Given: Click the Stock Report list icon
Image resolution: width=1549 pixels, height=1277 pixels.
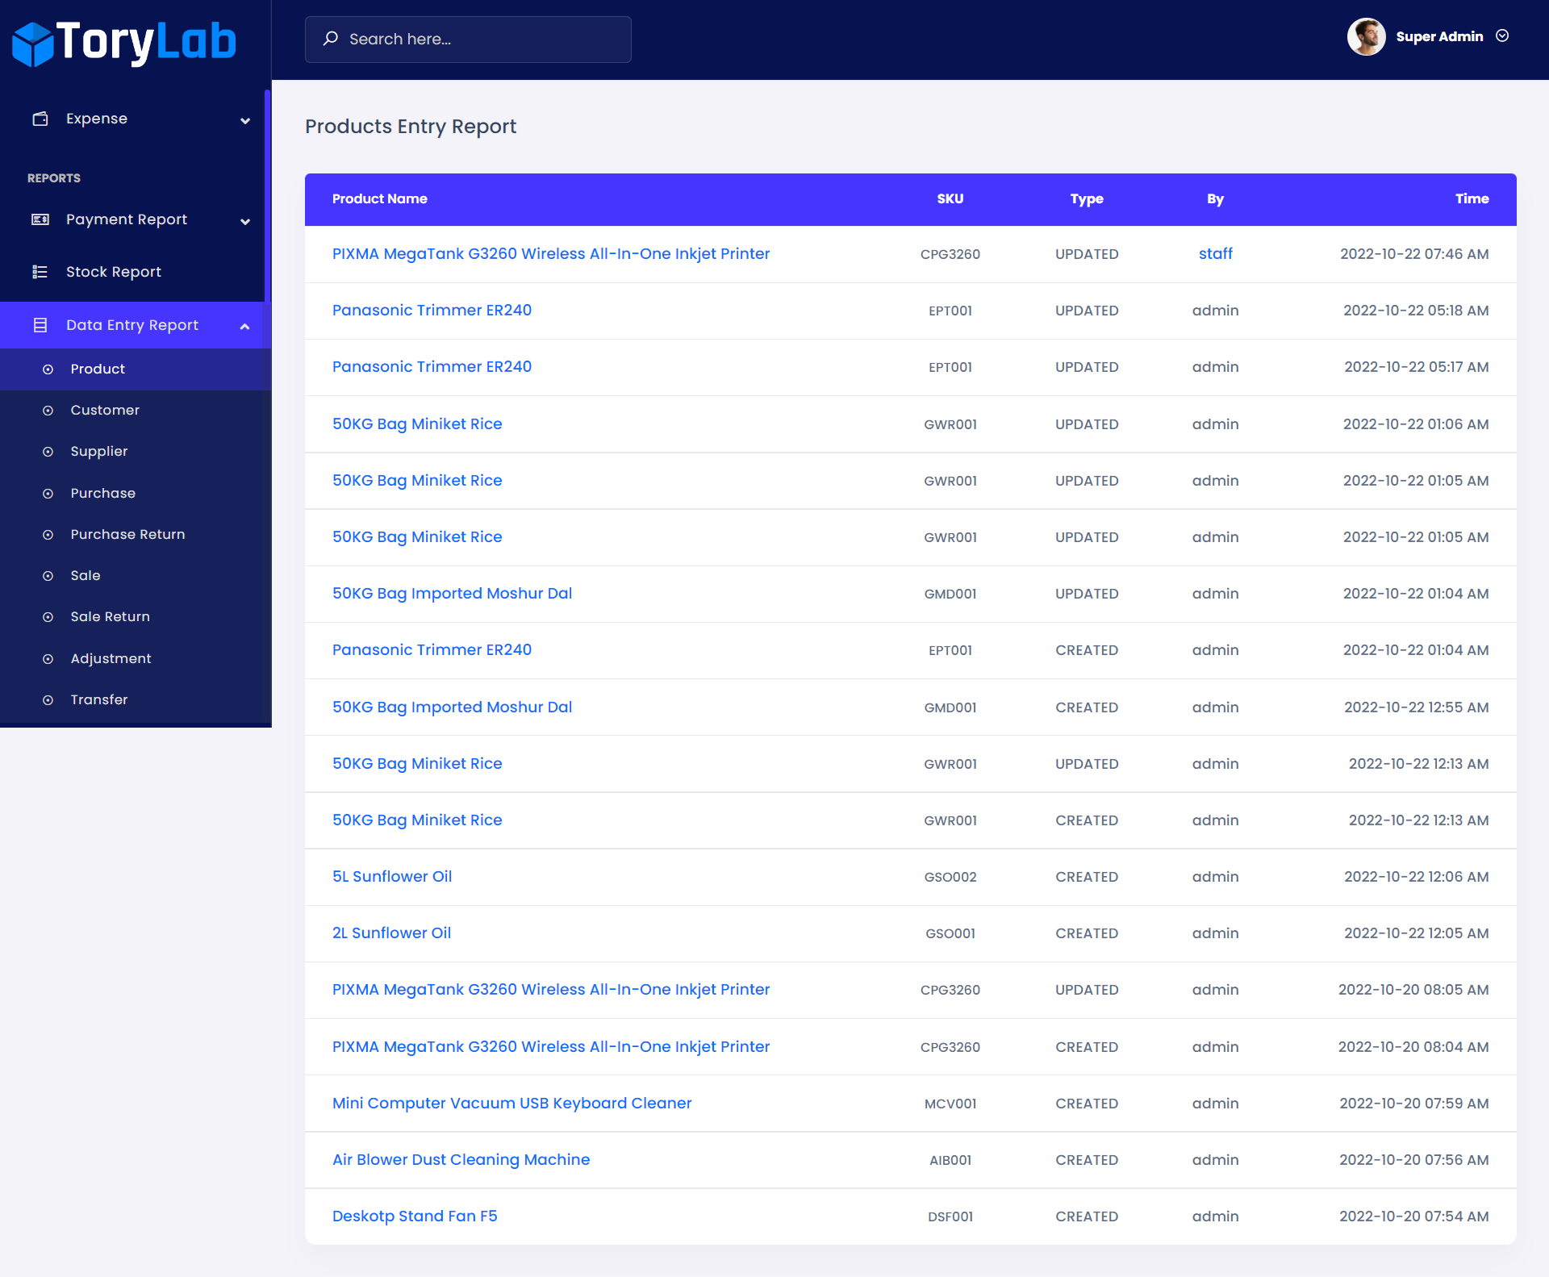Looking at the screenshot, I should coord(40,272).
